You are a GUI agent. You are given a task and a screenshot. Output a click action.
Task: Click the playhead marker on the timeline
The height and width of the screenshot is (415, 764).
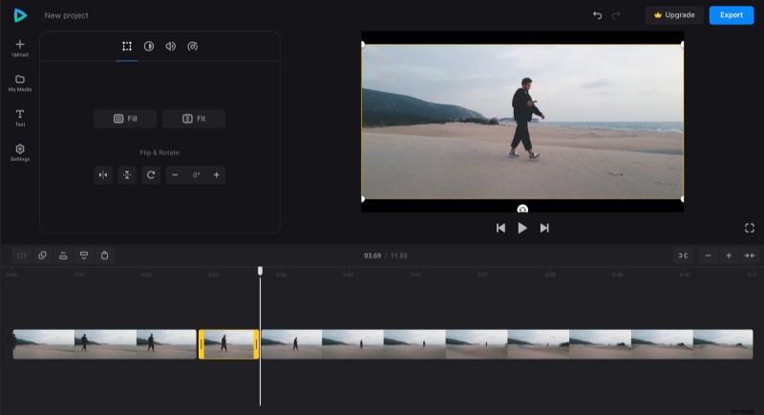click(x=260, y=271)
